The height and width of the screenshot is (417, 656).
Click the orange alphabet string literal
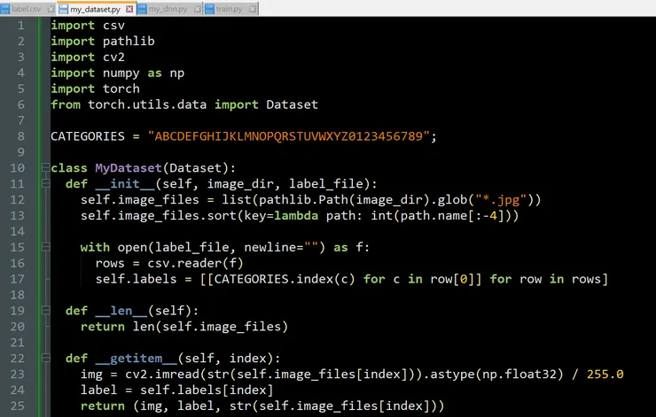(289, 136)
